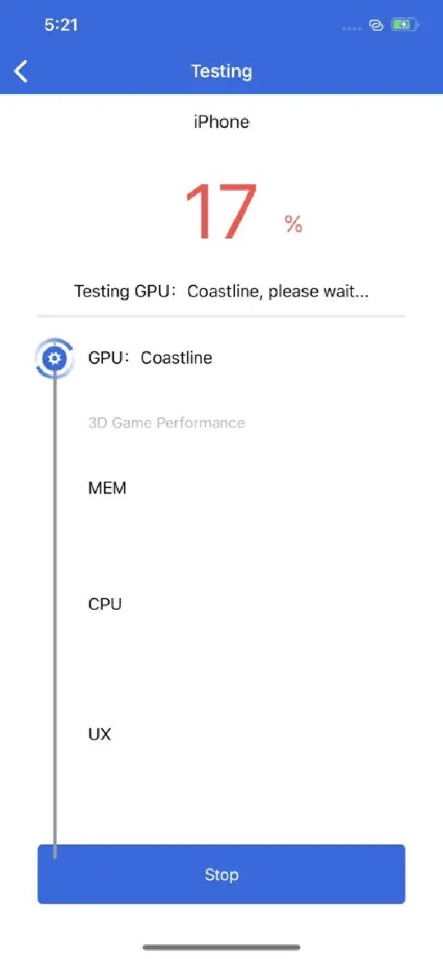Select the Testing title in the header

221,71
